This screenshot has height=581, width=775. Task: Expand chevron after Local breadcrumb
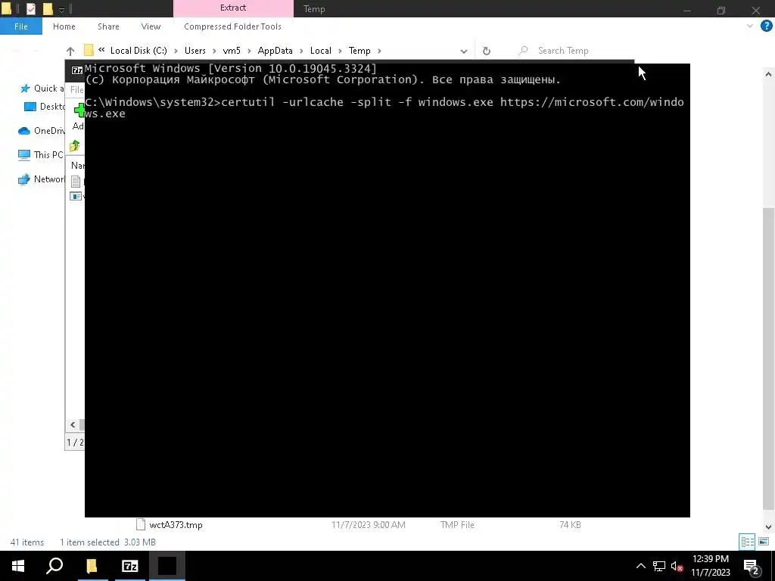point(340,51)
